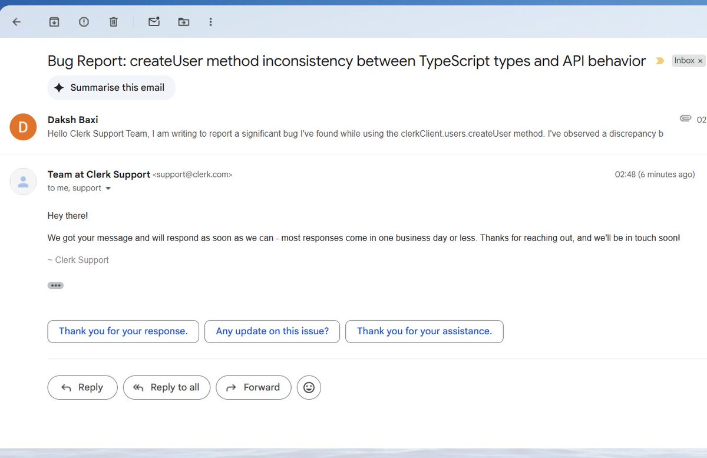The image size is (707, 458).
Task: Mark the email as unread
Action: pyautogui.click(x=154, y=22)
